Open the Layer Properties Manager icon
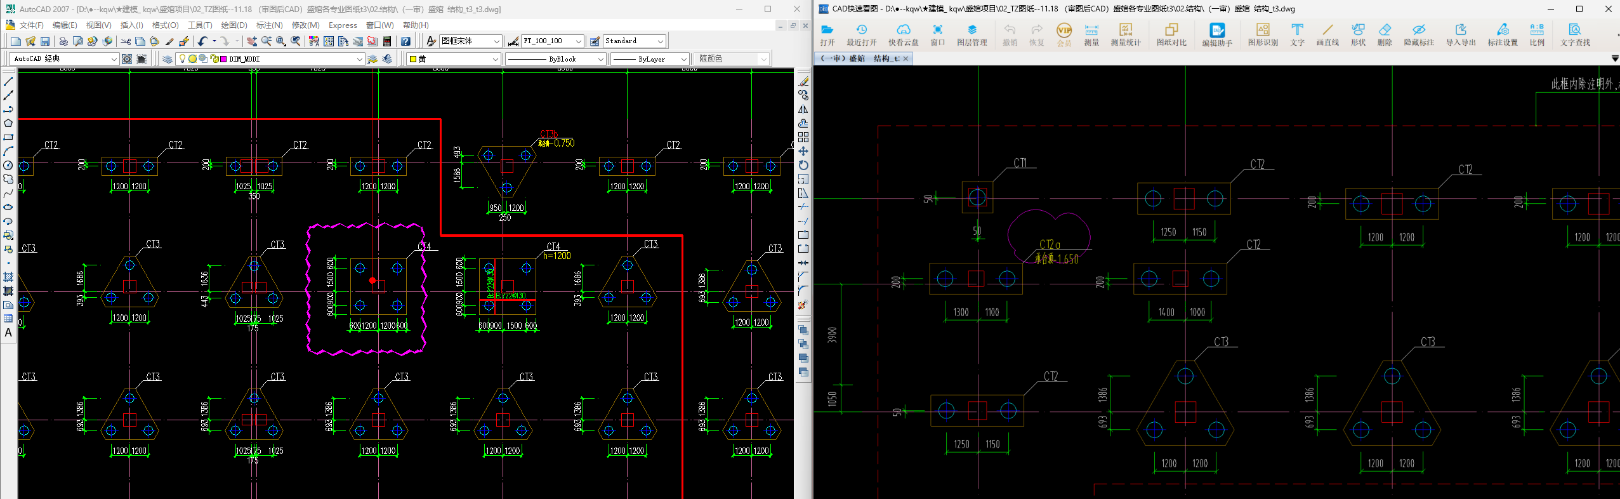The width and height of the screenshot is (1620, 499). 168,59
